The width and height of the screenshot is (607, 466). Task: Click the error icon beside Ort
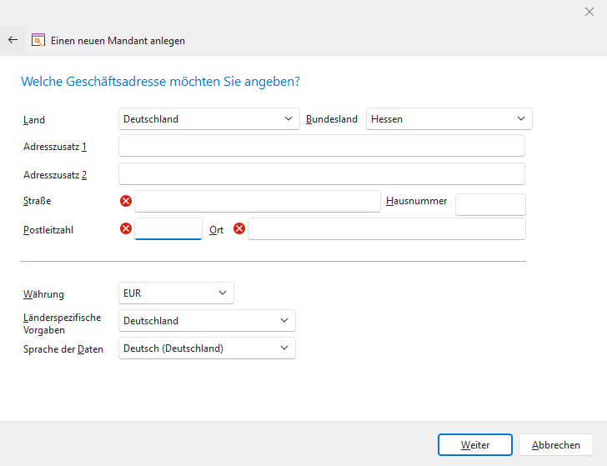(239, 228)
